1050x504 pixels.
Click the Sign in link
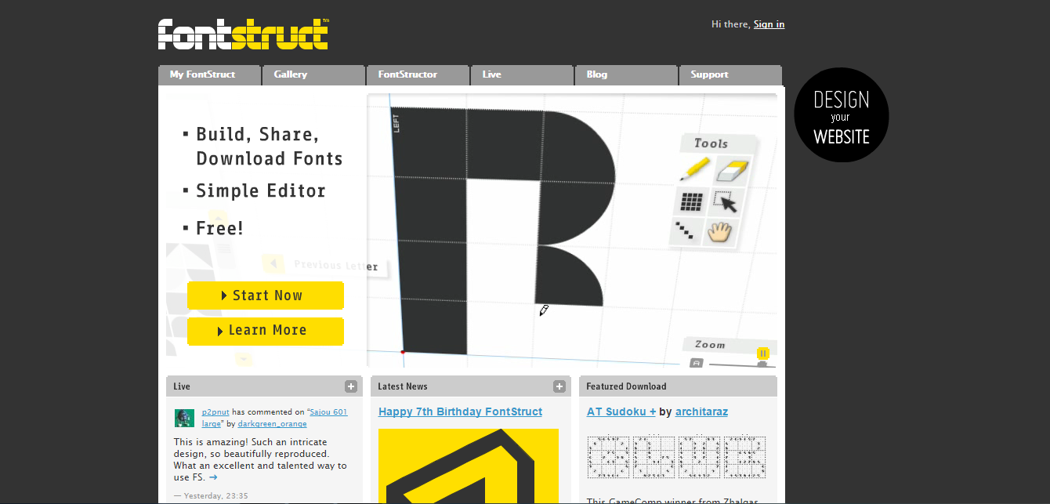[x=769, y=24]
